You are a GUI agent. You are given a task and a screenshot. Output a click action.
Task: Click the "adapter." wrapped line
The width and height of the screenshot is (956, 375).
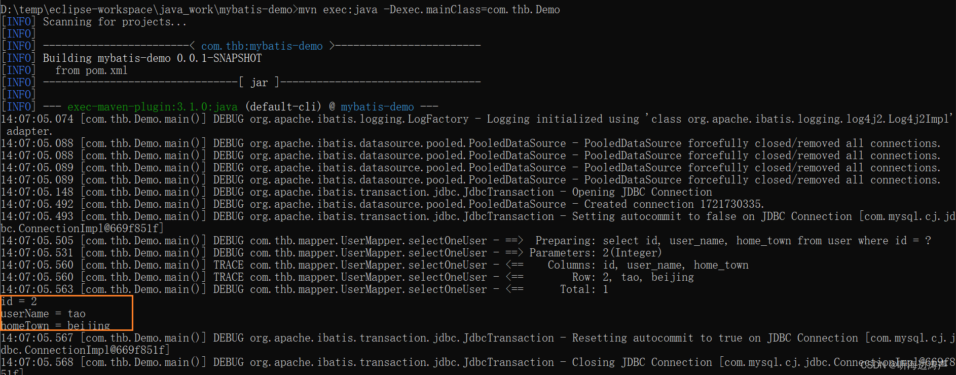[29, 131]
